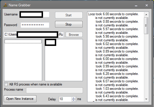Image resolution: width=154 pixels, height=107 pixels.
Task: Click the log scrollbar up arrow
Action: 146,15
